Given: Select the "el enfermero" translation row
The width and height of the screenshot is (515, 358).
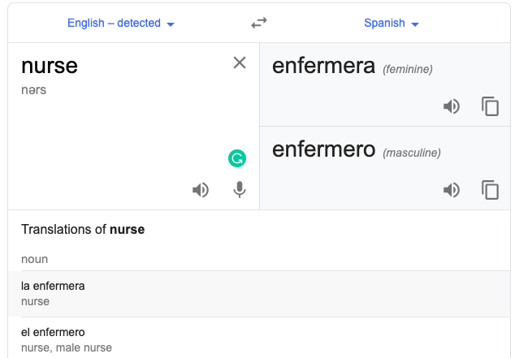Looking at the screenshot, I should 259,339.
